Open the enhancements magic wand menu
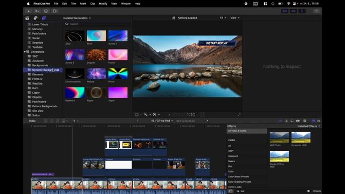This screenshot has height=194, width=345. click(147, 115)
